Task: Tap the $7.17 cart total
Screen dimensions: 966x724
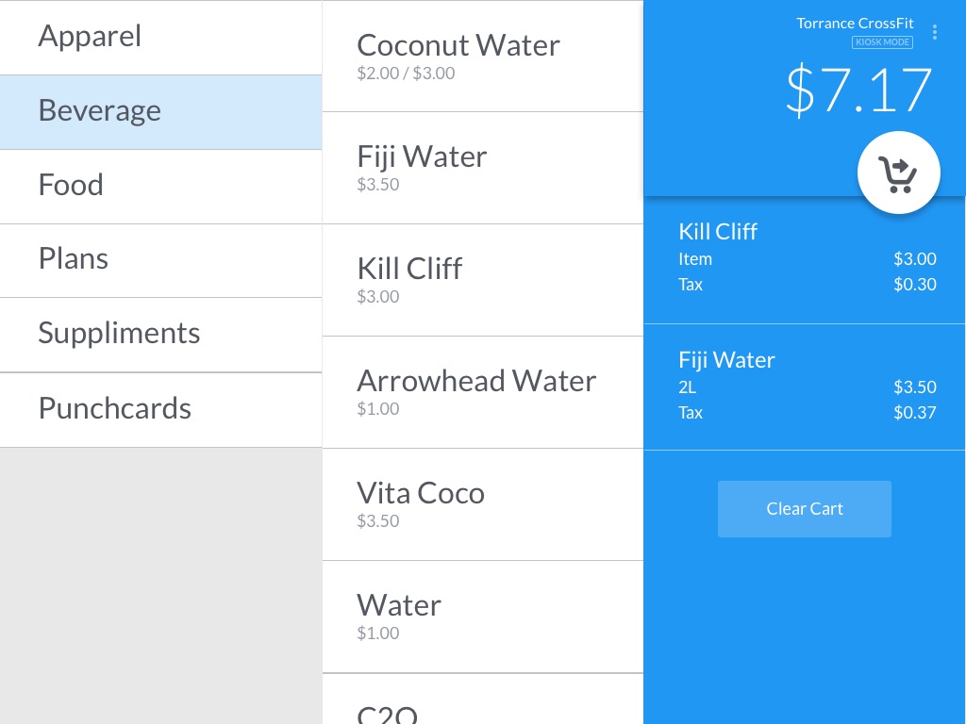Action: point(858,90)
